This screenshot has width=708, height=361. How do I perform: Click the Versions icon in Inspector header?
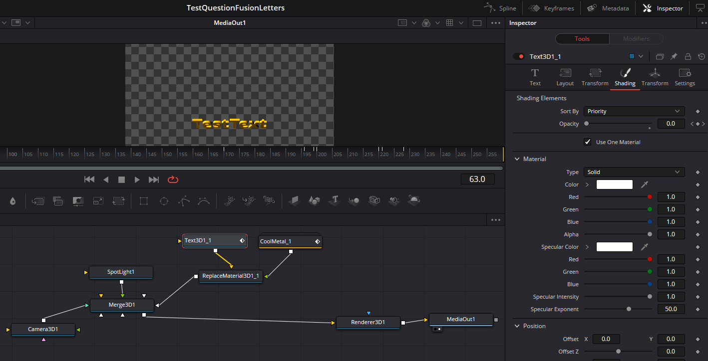660,56
